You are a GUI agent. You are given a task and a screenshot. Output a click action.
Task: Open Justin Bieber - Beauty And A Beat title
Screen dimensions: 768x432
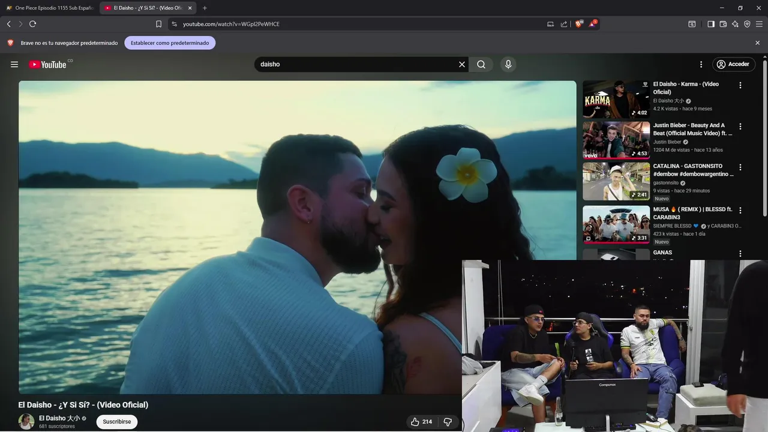click(692, 129)
